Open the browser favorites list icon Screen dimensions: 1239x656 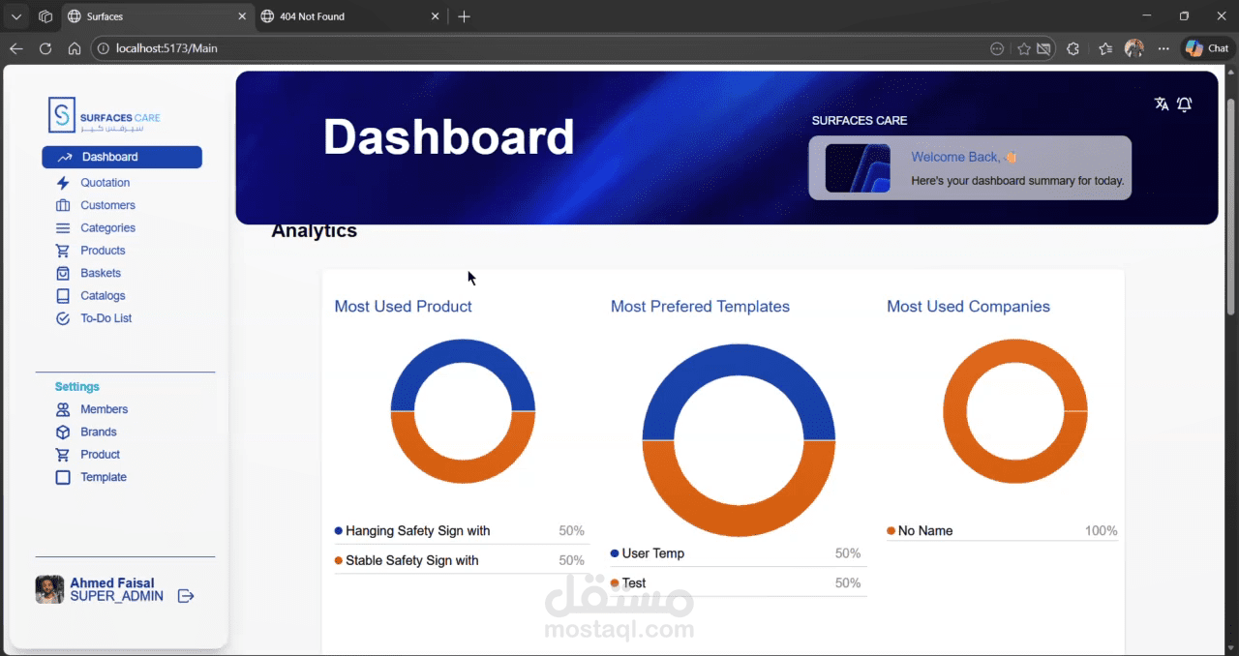pyautogui.click(x=1105, y=48)
